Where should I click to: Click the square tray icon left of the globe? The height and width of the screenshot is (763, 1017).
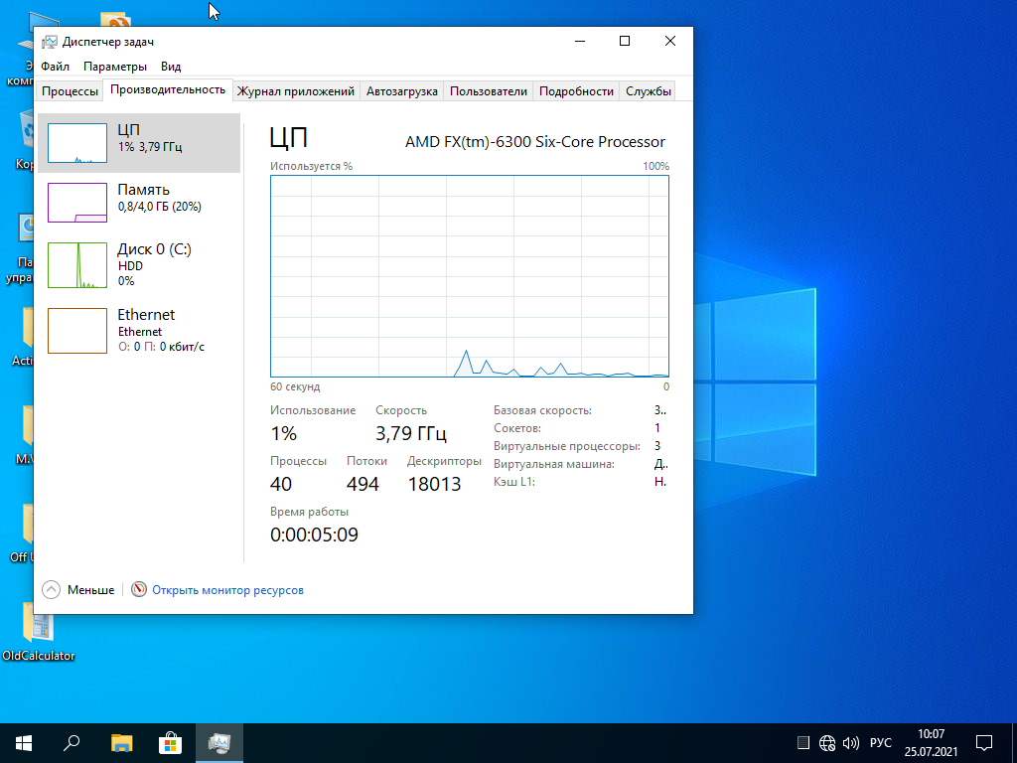[802, 743]
